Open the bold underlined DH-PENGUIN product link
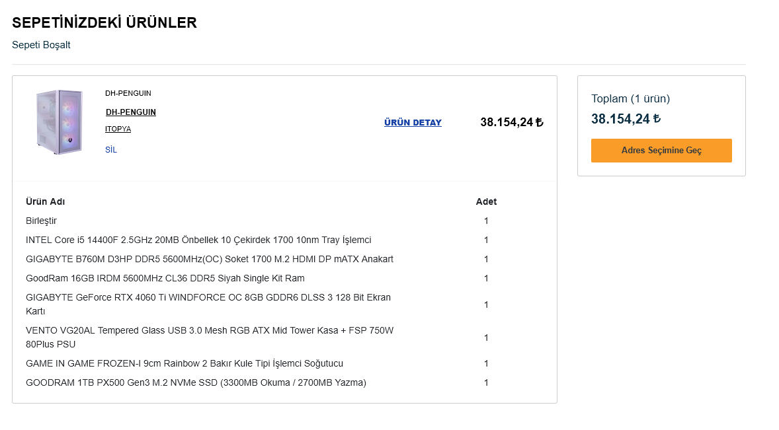779x430 pixels. point(131,112)
